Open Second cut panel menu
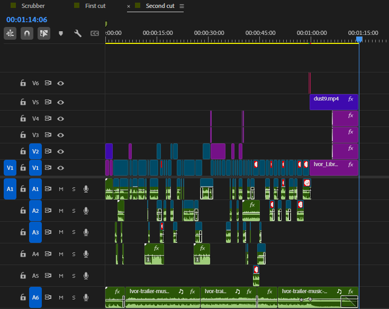The image size is (389, 309). 182,6
